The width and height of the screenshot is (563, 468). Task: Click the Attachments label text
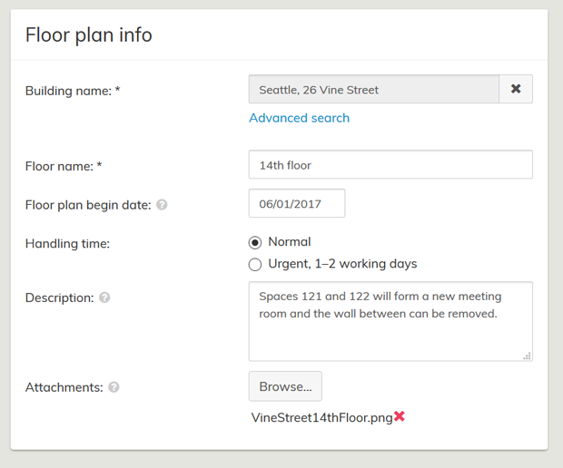[x=64, y=387]
